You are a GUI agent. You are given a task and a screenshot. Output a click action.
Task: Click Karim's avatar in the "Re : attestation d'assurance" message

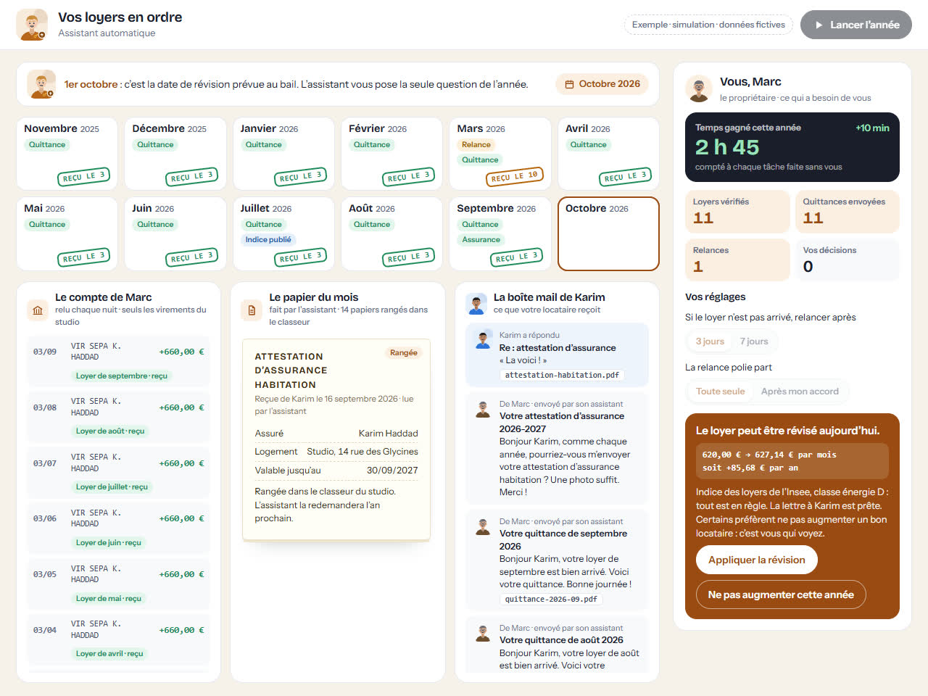(483, 339)
